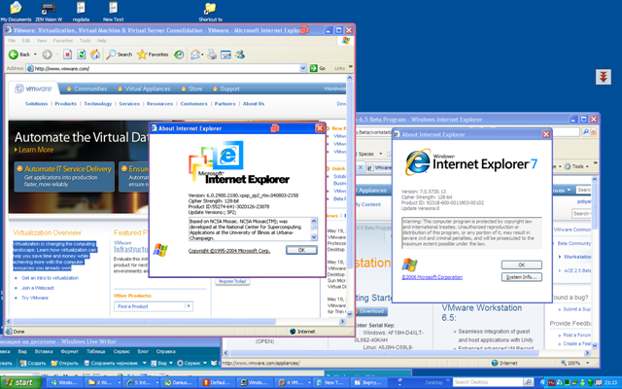This screenshot has width=622, height=389.
Task: Expand the Mail button dropdown arrow
Action: tap(202, 54)
